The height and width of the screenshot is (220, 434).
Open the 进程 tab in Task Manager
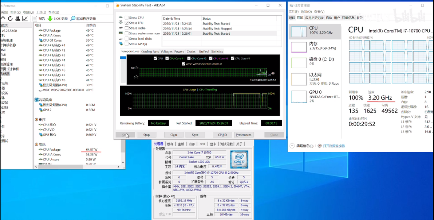coord(292,18)
